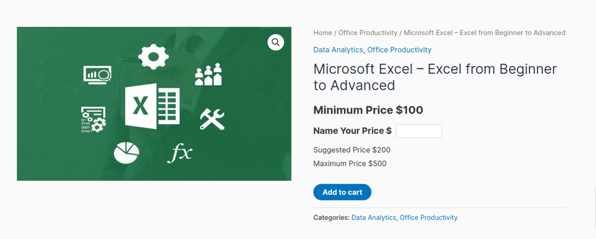Click the wrench and hammer tools icon
596x239 pixels.
coord(211,118)
